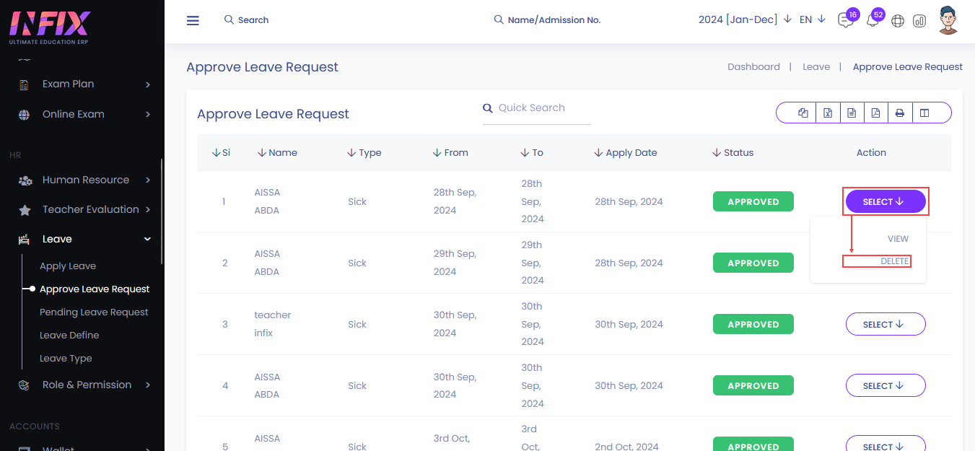Click APPROVED status badge in row 2
This screenshot has width=975, height=451.
pos(753,263)
